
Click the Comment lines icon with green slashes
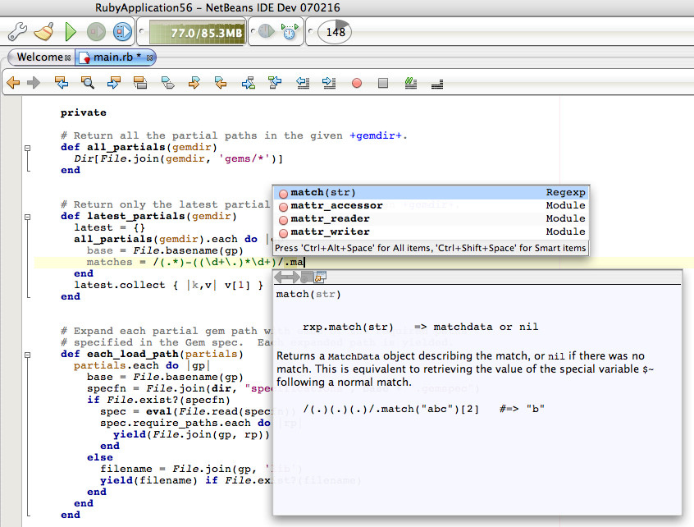[411, 82]
